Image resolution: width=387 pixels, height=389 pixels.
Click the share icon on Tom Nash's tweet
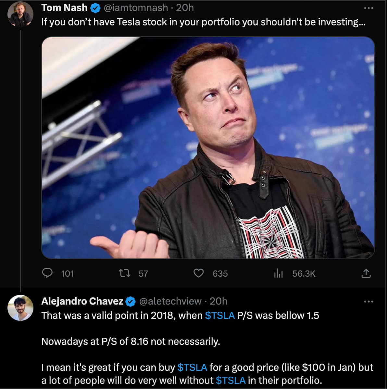pos(366,273)
